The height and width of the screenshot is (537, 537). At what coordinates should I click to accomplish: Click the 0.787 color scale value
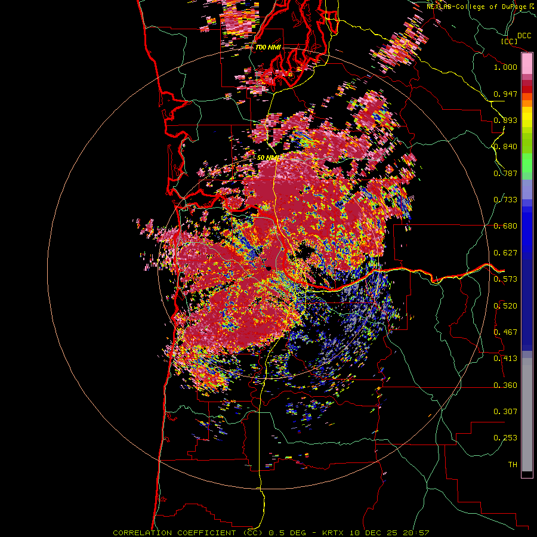(505, 173)
